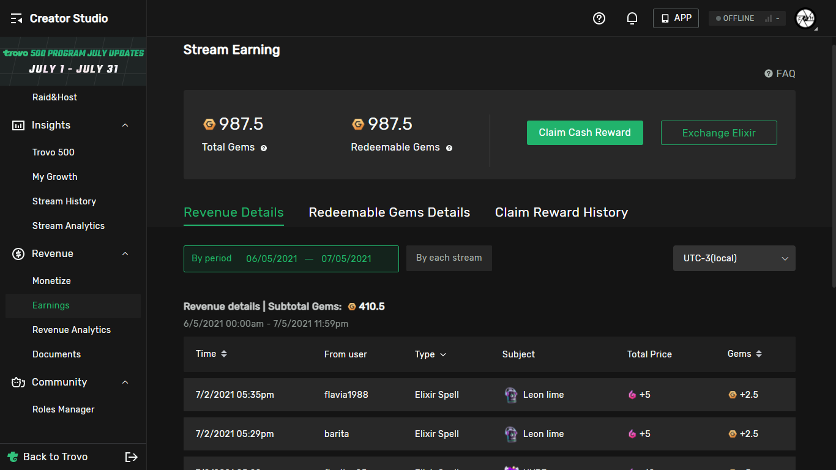The image size is (836, 470).
Task: Select the By period filter
Action: point(211,258)
